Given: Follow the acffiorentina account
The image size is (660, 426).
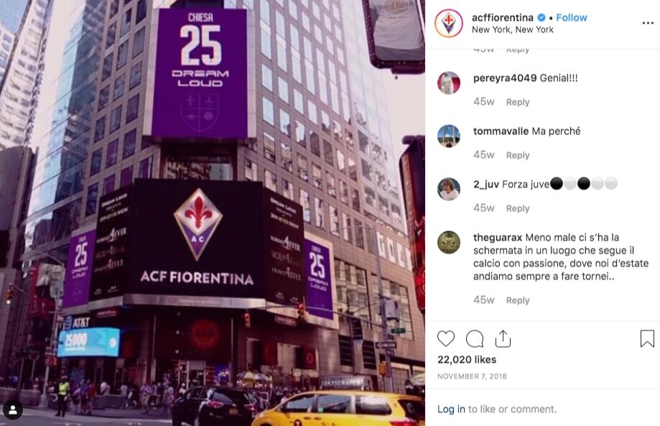Looking at the screenshot, I should pos(571,18).
